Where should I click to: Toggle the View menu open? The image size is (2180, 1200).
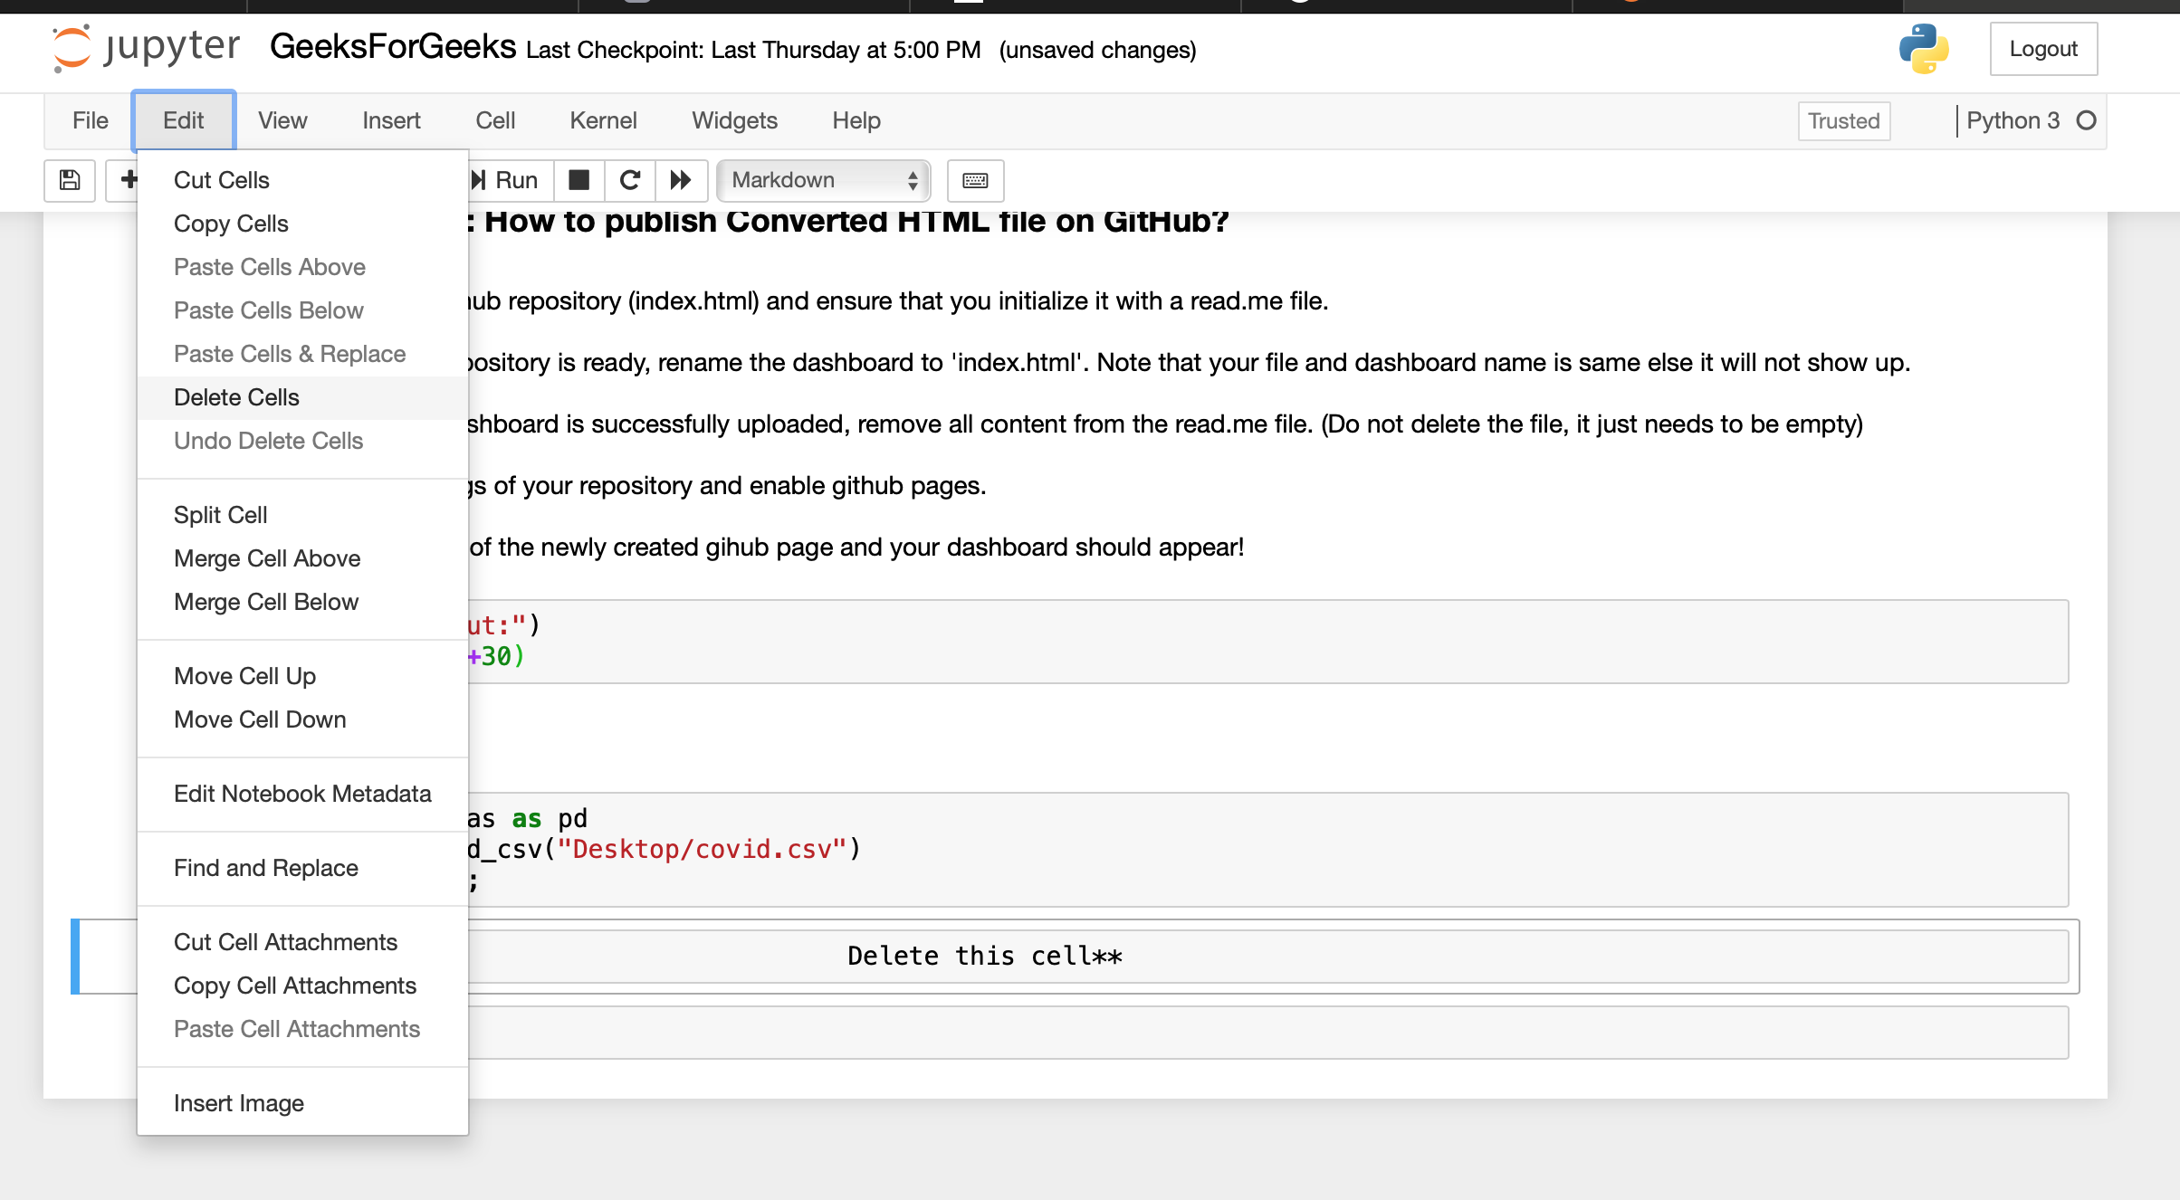[282, 119]
